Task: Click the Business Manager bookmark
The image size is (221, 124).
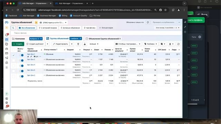Action: [x=46, y=15]
